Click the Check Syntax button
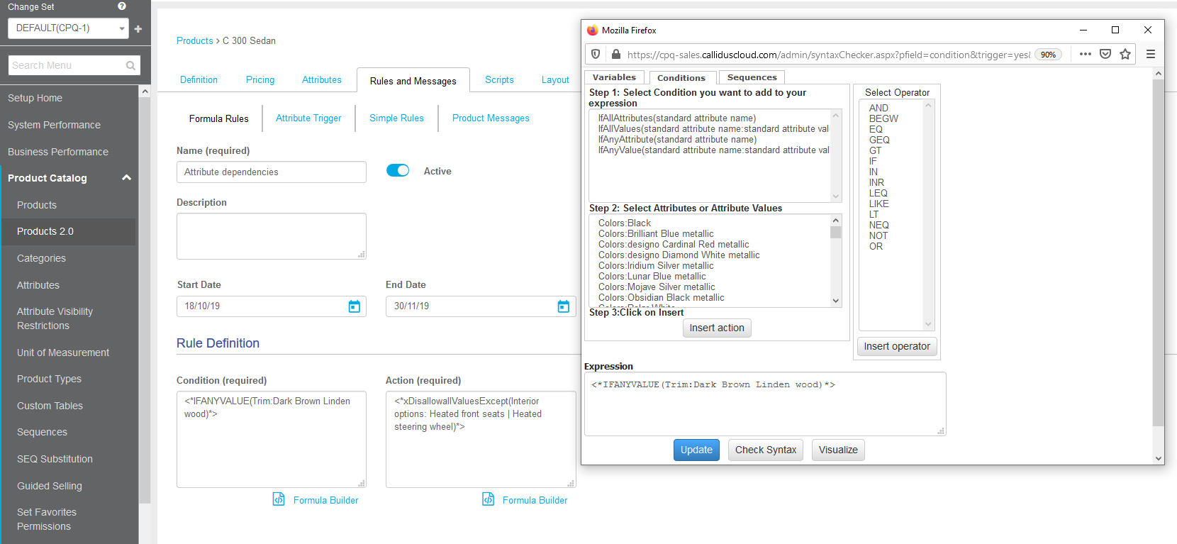 [766, 450]
